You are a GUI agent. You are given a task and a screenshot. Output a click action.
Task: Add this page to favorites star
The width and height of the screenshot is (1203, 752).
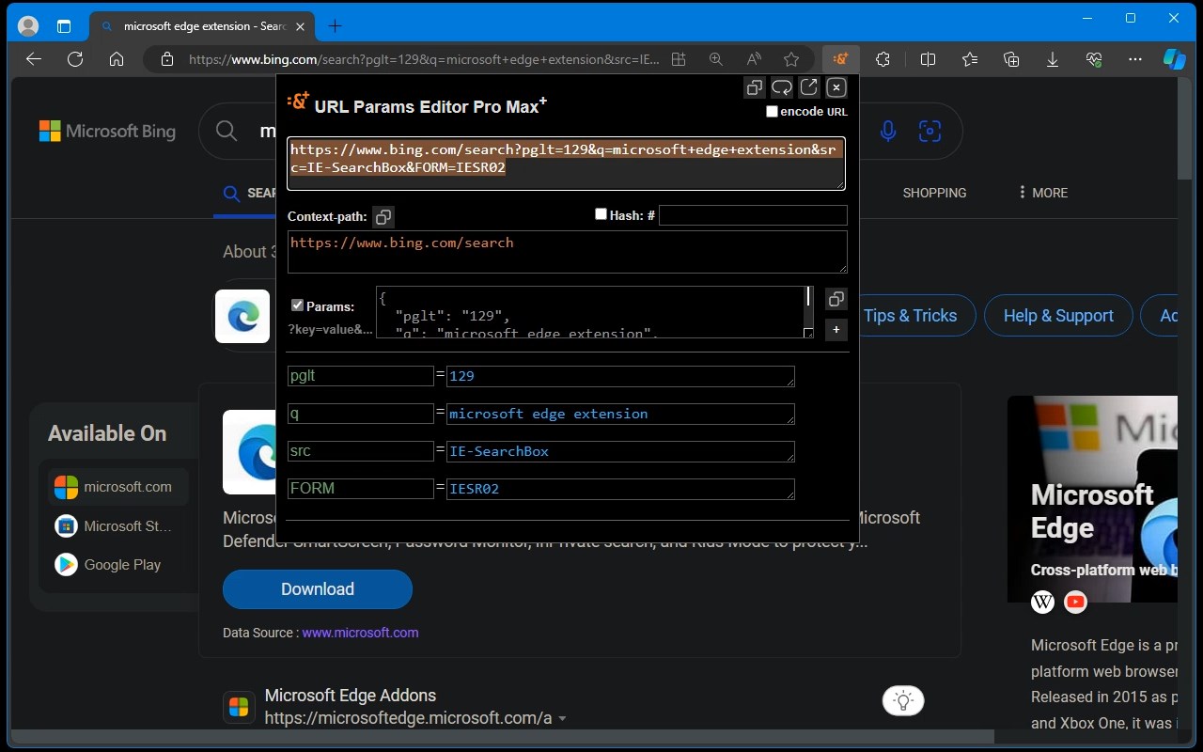pos(791,59)
